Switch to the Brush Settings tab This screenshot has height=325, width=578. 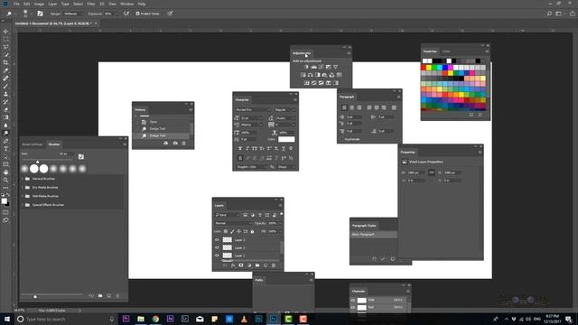pyautogui.click(x=33, y=144)
